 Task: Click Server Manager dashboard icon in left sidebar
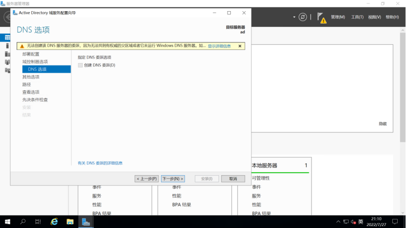(x=7, y=38)
